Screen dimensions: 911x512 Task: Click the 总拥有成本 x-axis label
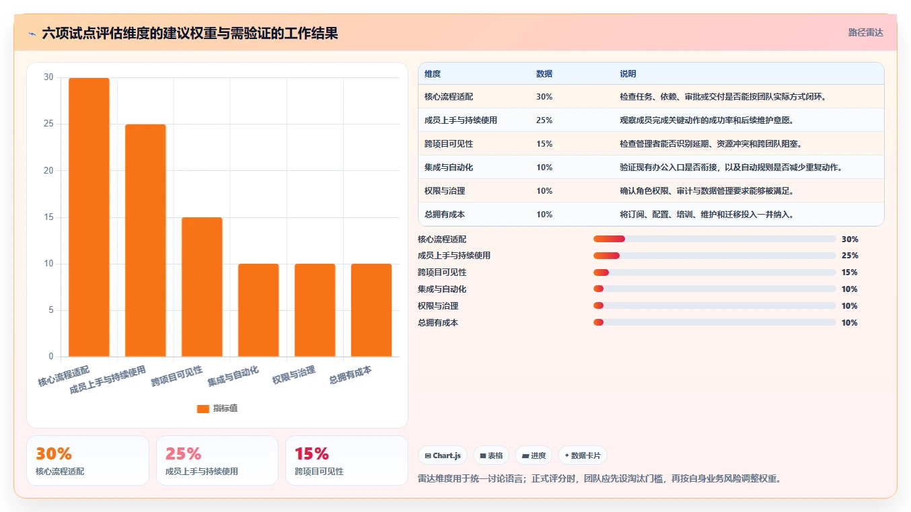click(350, 375)
